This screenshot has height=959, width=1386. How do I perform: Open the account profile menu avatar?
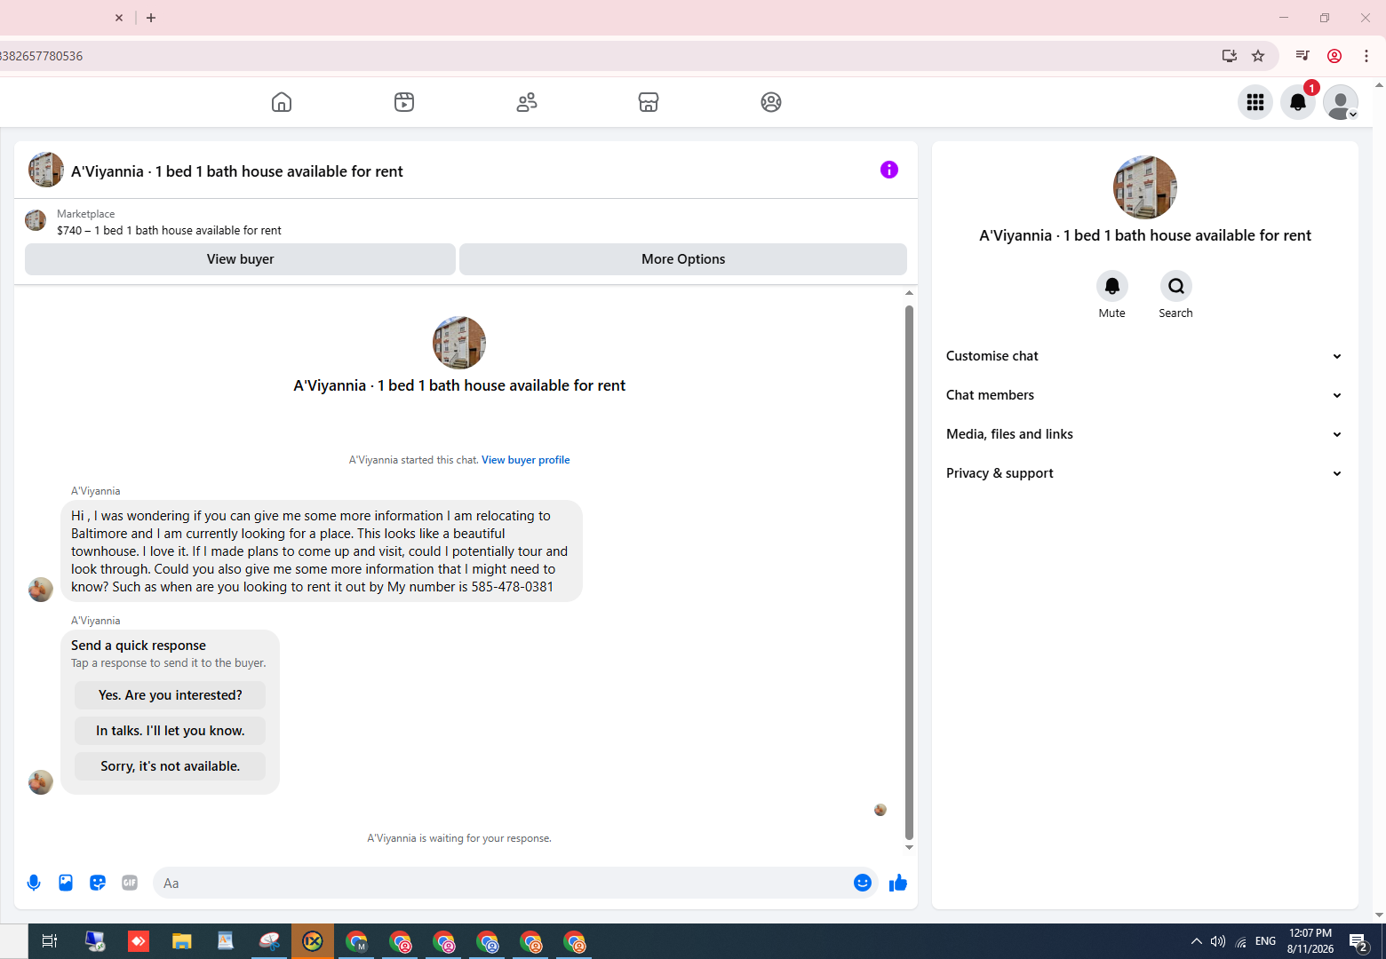pos(1341,102)
